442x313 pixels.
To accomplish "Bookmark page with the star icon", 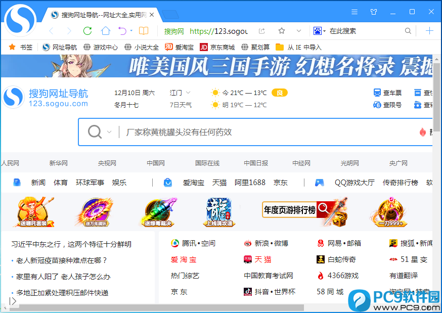I will pos(281,31).
